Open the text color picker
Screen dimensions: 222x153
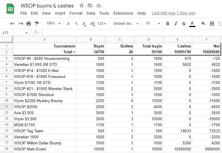[x=192, y=24]
